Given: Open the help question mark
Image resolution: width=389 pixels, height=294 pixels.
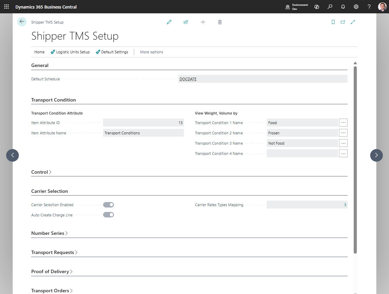Looking at the screenshot, I should pyautogui.click(x=369, y=7).
